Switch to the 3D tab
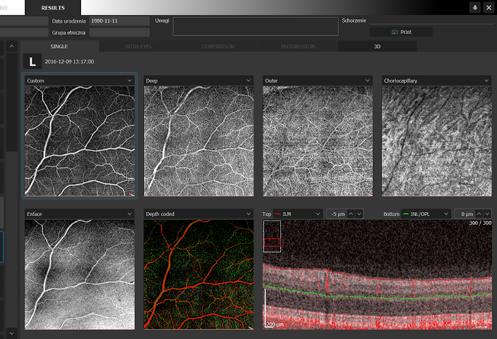Viewport: 497px width, 339px height. (x=377, y=46)
